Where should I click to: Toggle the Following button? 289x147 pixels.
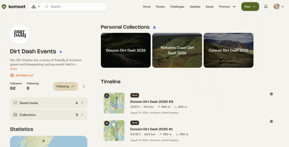(65, 86)
